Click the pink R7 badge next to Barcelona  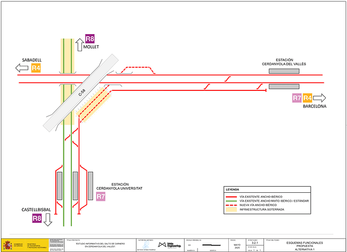(296, 98)
